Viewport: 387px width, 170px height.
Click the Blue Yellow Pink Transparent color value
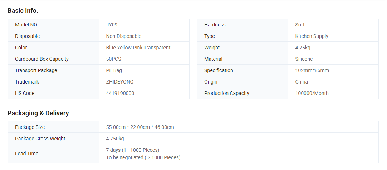(138, 47)
